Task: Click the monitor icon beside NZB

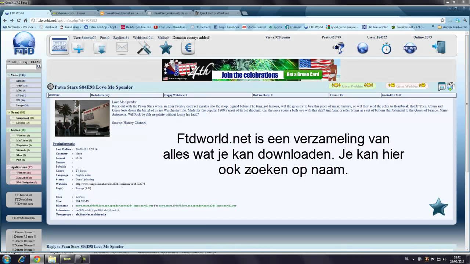Action: [x=442, y=87]
